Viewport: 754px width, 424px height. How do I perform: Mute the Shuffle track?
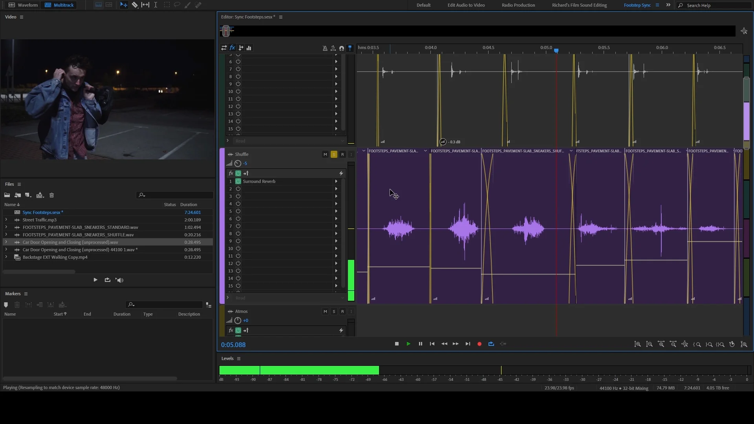click(325, 155)
